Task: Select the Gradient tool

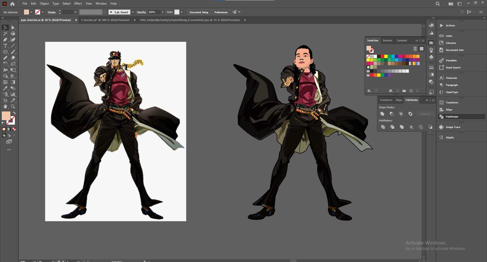Action: (x=13, y=82)
